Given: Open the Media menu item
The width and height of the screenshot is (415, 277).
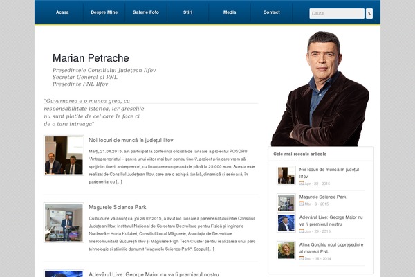Looking at the screenshot, I should pos(230,12).
